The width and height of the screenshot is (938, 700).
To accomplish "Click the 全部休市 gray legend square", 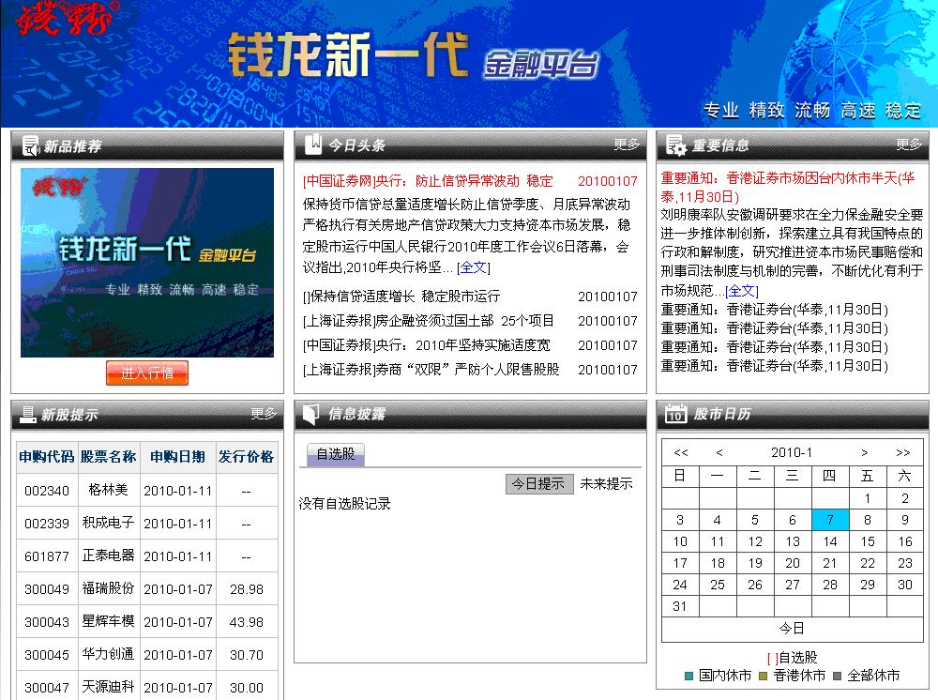I will coord(837,676).
